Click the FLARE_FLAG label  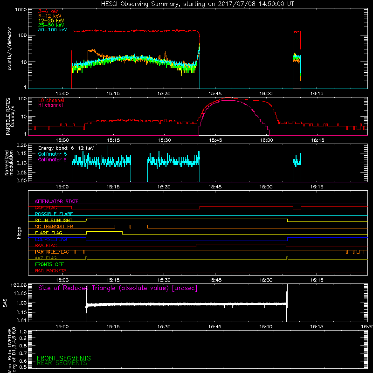coord(48,233)
